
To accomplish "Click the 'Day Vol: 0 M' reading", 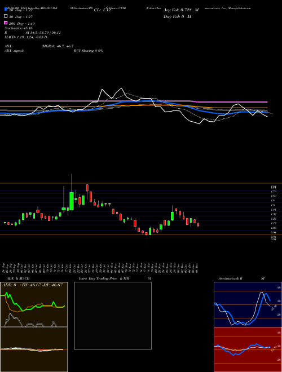I will 177,16.
